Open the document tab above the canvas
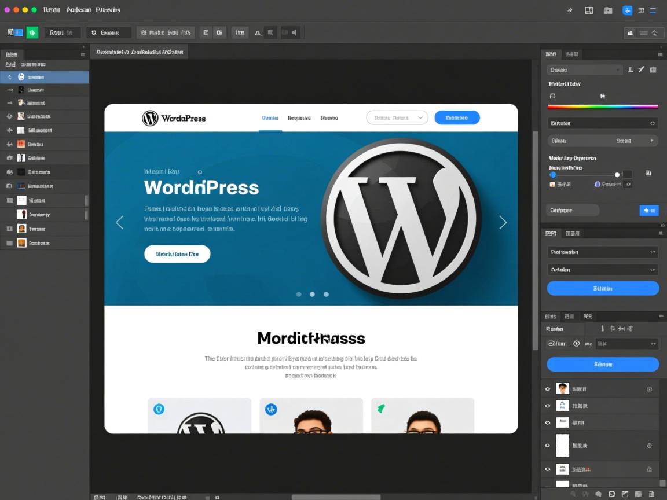 [140, 52]
